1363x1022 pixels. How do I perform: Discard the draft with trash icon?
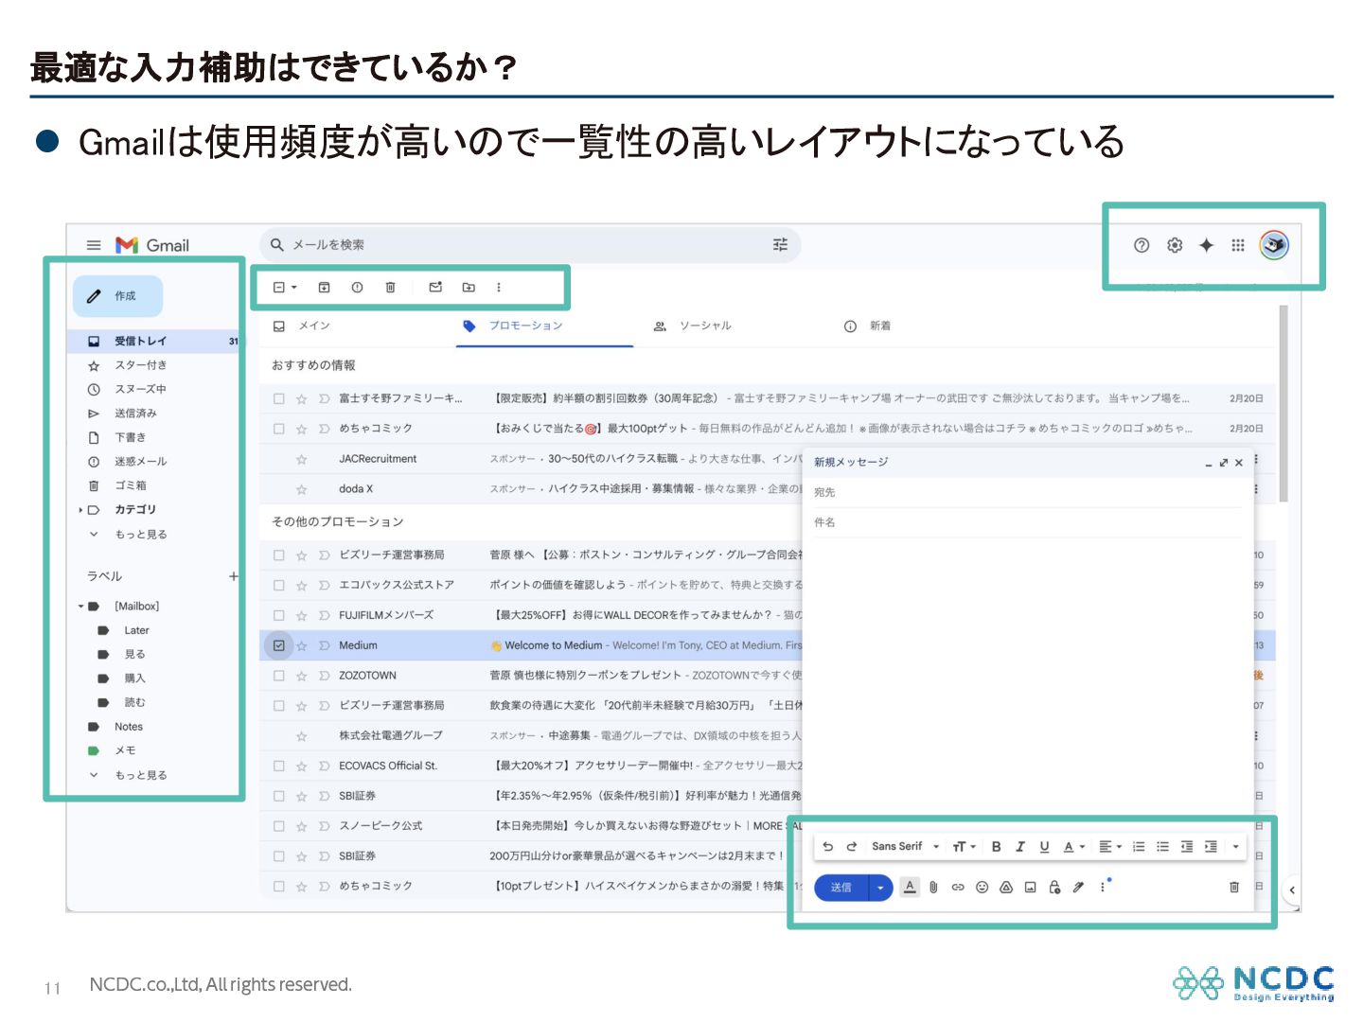[x=1234, y=888]
